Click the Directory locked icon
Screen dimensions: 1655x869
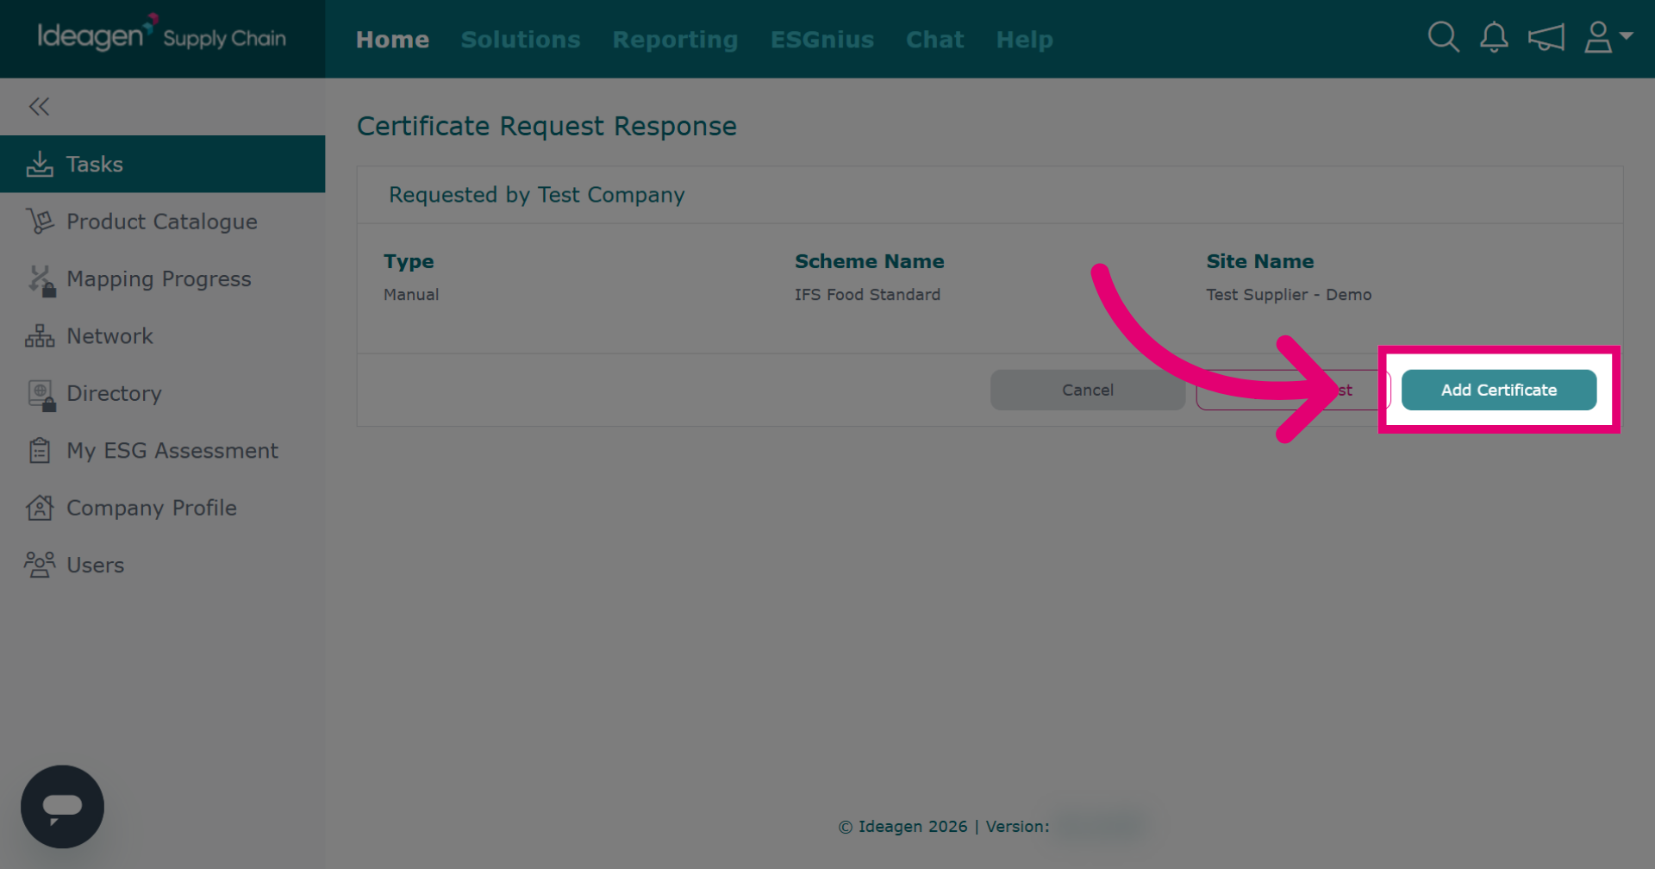41,395
